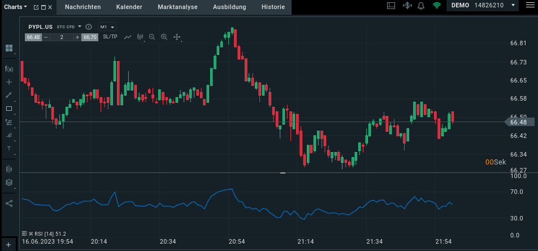Select the trend line drawing tool

[9, 95]
